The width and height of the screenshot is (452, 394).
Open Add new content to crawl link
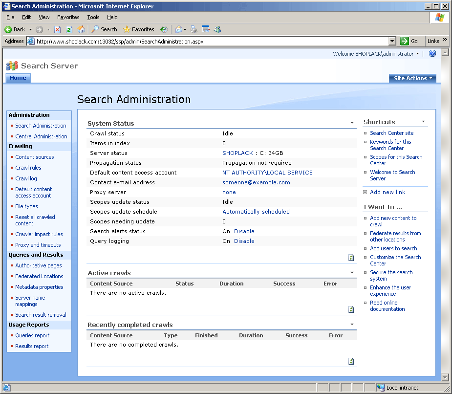click(393, 221)
